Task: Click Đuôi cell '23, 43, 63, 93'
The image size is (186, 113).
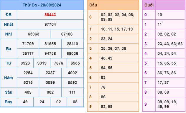Action: point(170,44)
